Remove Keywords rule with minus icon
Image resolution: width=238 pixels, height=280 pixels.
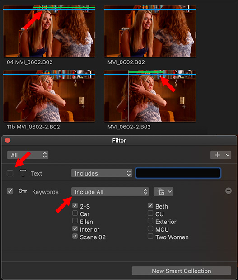(x=229, y=191)
